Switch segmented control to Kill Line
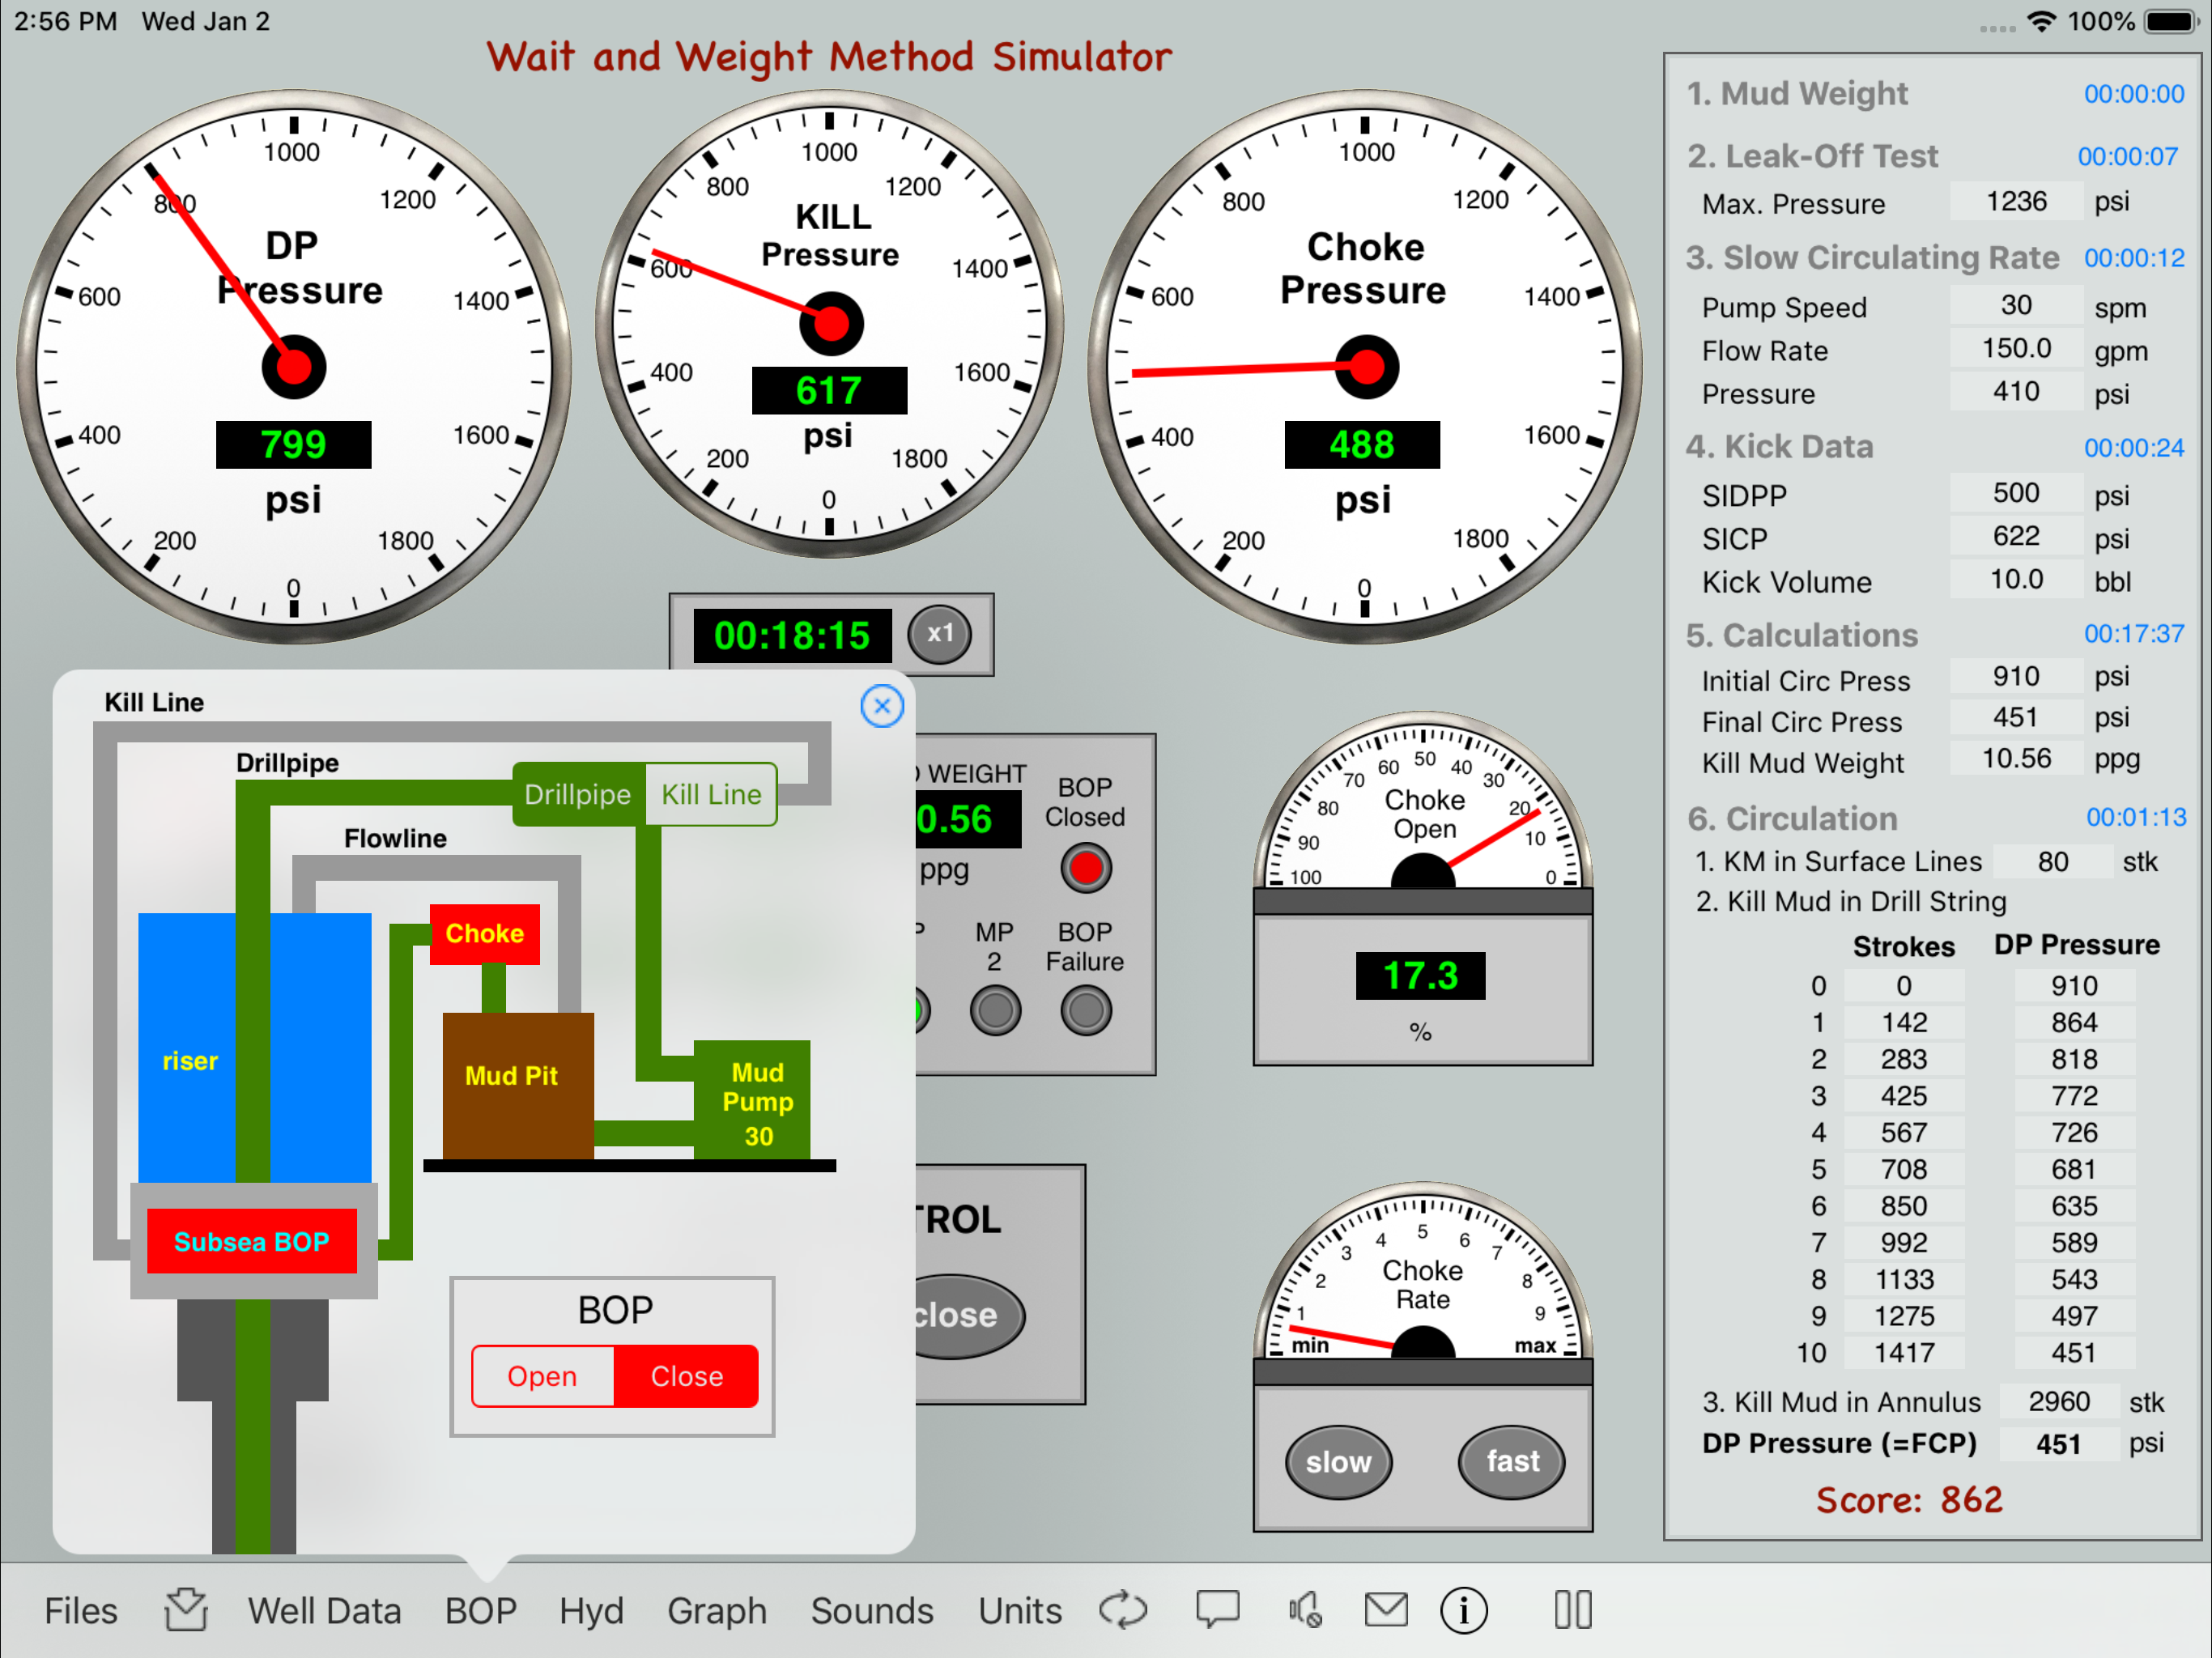Viewport: 2212px width, 1658px height. click(711, 794)
